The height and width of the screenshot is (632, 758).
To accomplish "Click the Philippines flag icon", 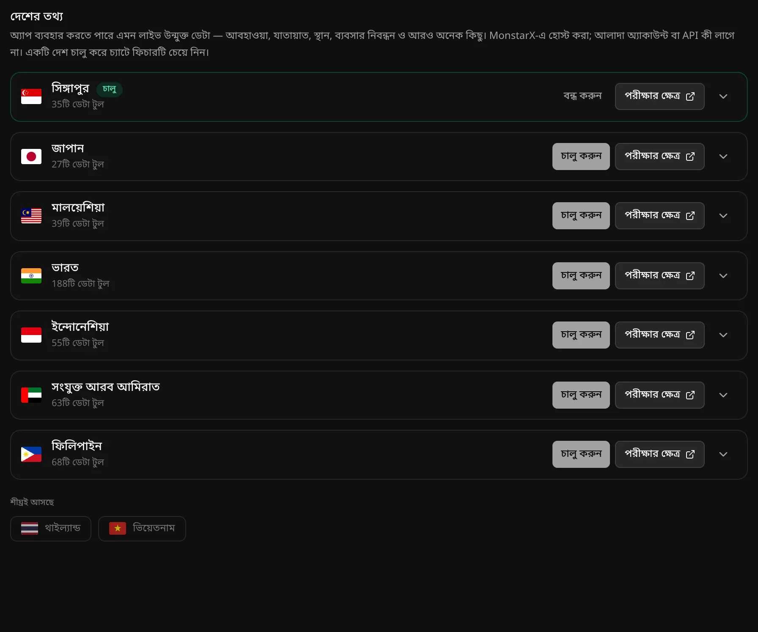I will (x=31, y=454).
